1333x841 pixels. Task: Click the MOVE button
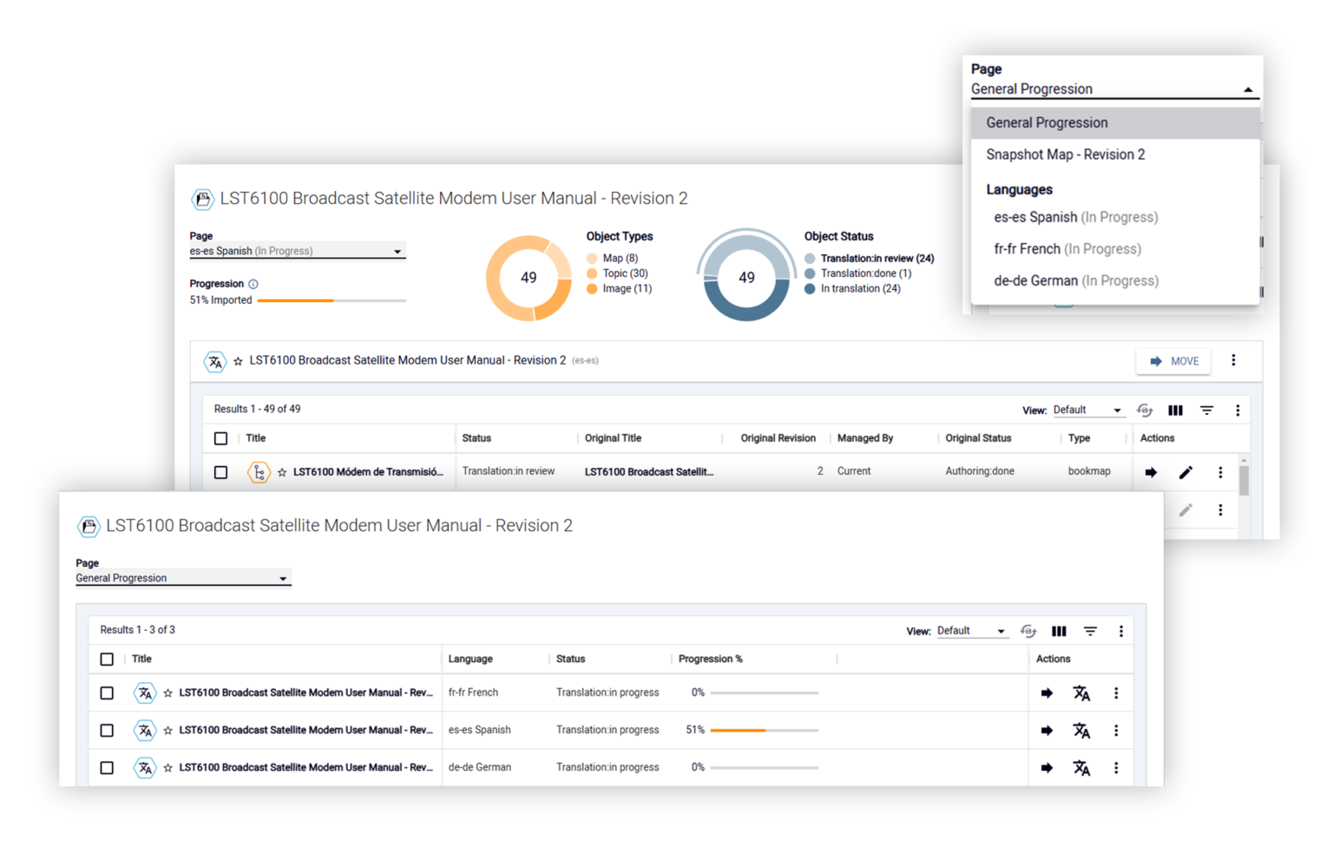pyautogui.click(x=1173, y=361)
